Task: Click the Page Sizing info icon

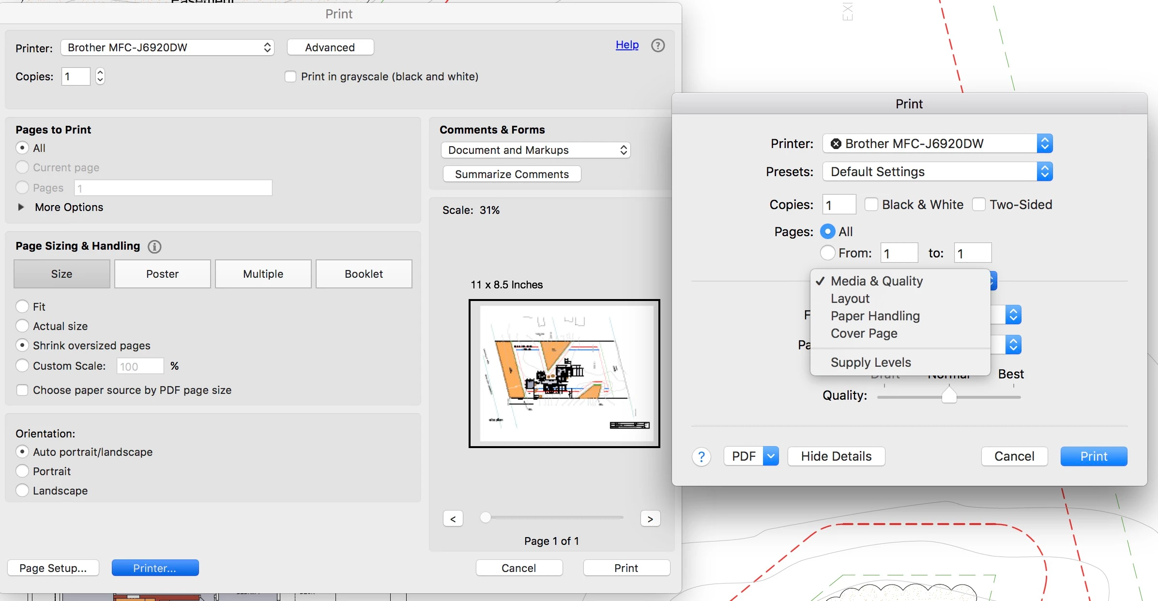Action: (x=154, y=247)
